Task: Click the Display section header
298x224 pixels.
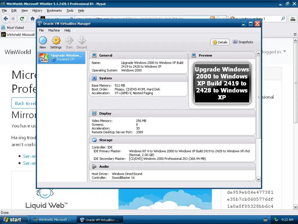Action: point(172,113)
